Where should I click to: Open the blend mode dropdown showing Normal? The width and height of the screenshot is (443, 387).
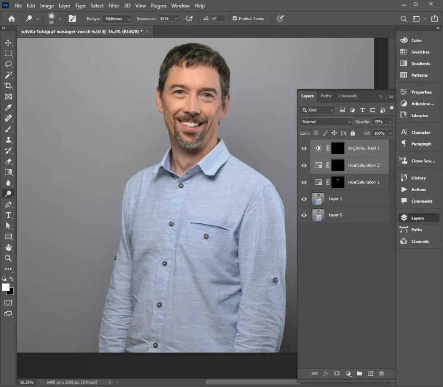[x=326, y=122]
